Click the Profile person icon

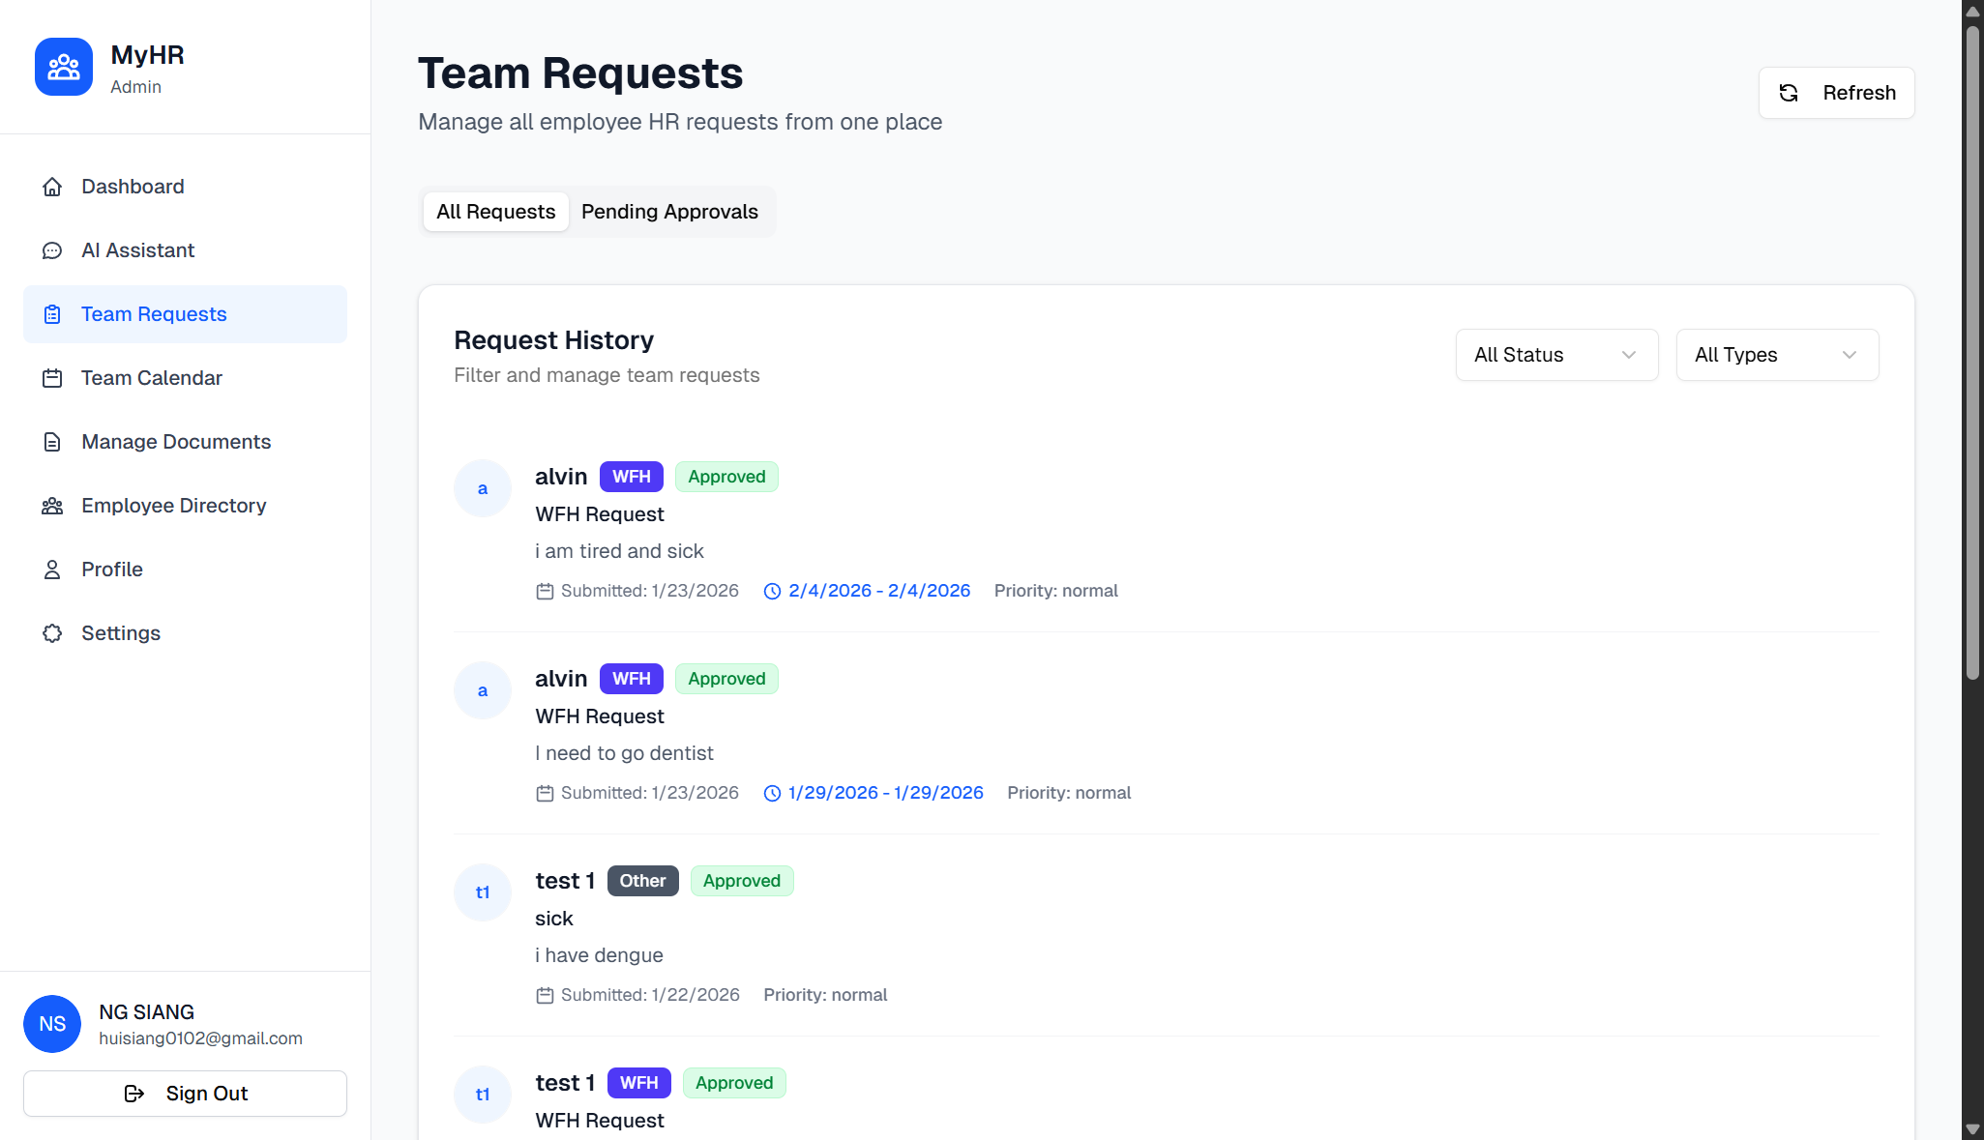click(x=52, y=570)
